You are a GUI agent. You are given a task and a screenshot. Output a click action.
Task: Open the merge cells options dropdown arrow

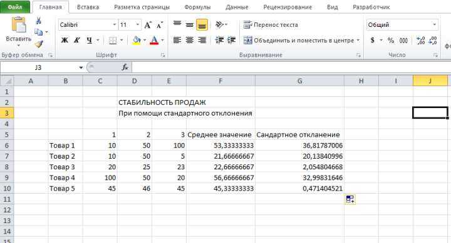coord(358,40)
